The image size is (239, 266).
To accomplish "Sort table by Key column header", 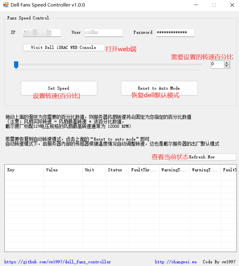I will [x=24, y=170].
